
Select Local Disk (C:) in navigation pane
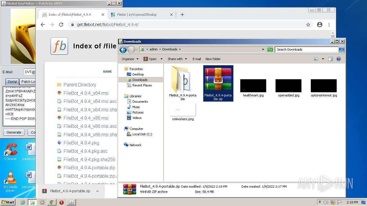142,134
